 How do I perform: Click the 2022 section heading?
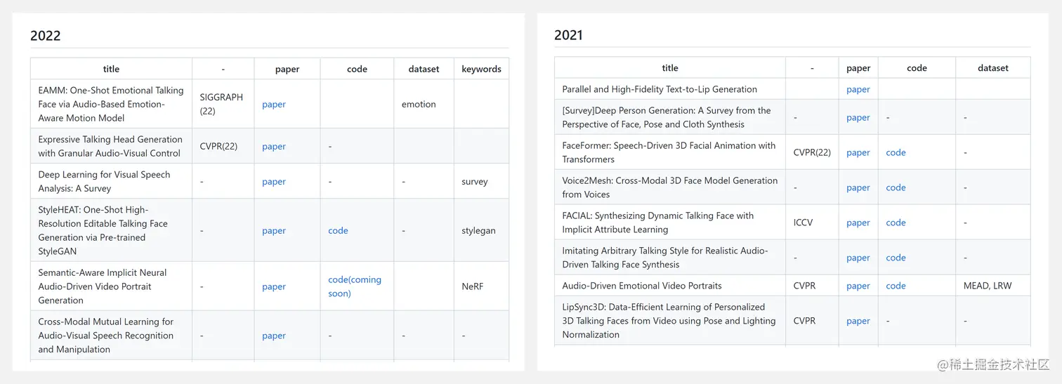[x=46, y=36]
